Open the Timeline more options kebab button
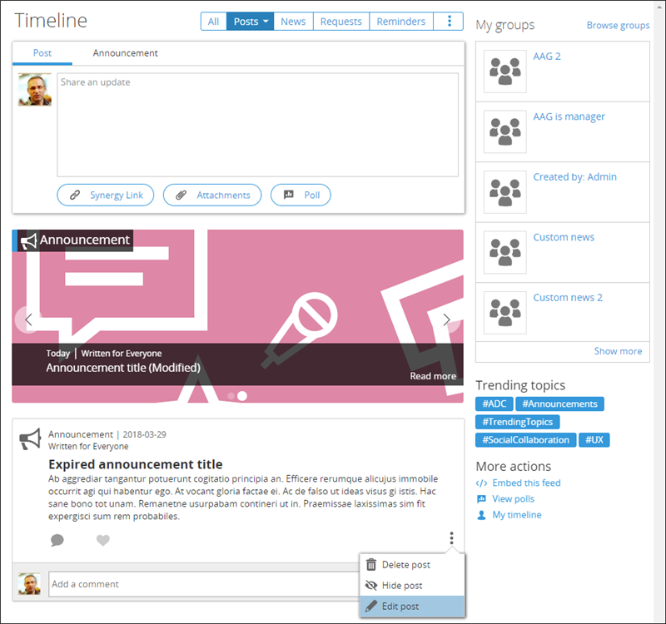Screen dimensions: 666x624 click(450, 22)
